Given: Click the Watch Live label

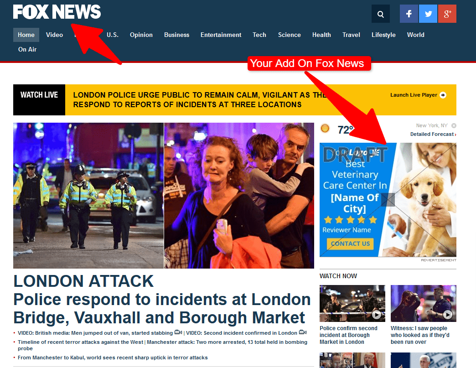Looking at the screenshot, I should (x=39, y=95).
